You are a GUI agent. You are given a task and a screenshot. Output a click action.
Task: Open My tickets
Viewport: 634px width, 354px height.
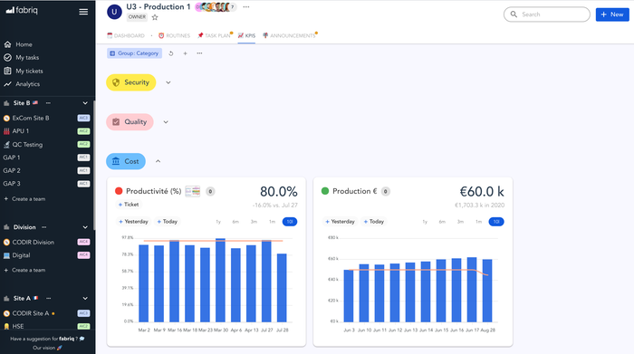click(29, 71)
